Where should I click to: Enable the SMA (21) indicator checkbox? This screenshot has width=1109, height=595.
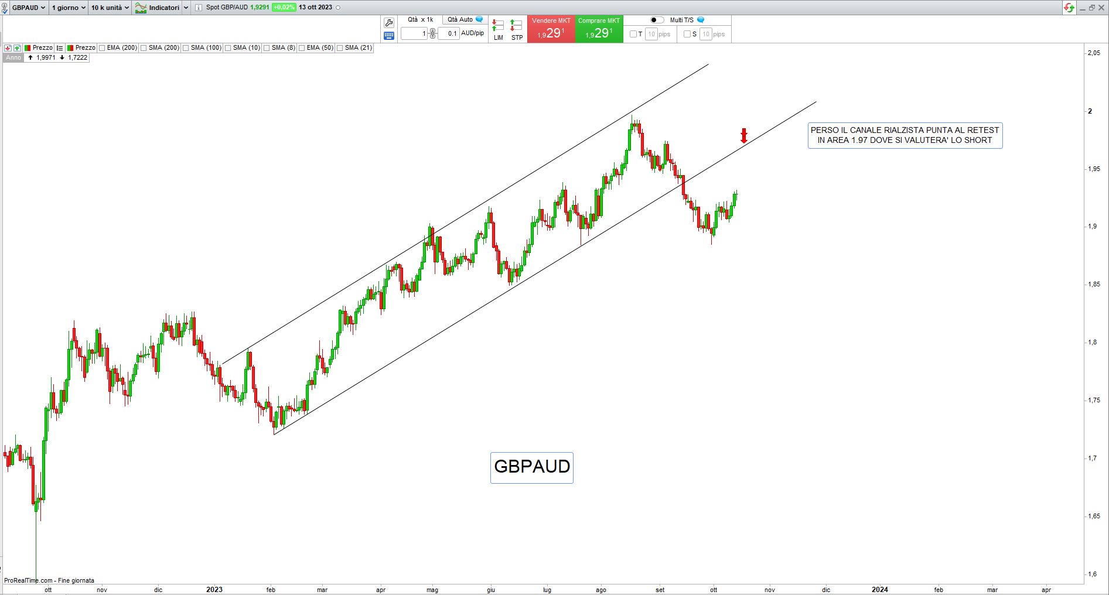point(340,48)
